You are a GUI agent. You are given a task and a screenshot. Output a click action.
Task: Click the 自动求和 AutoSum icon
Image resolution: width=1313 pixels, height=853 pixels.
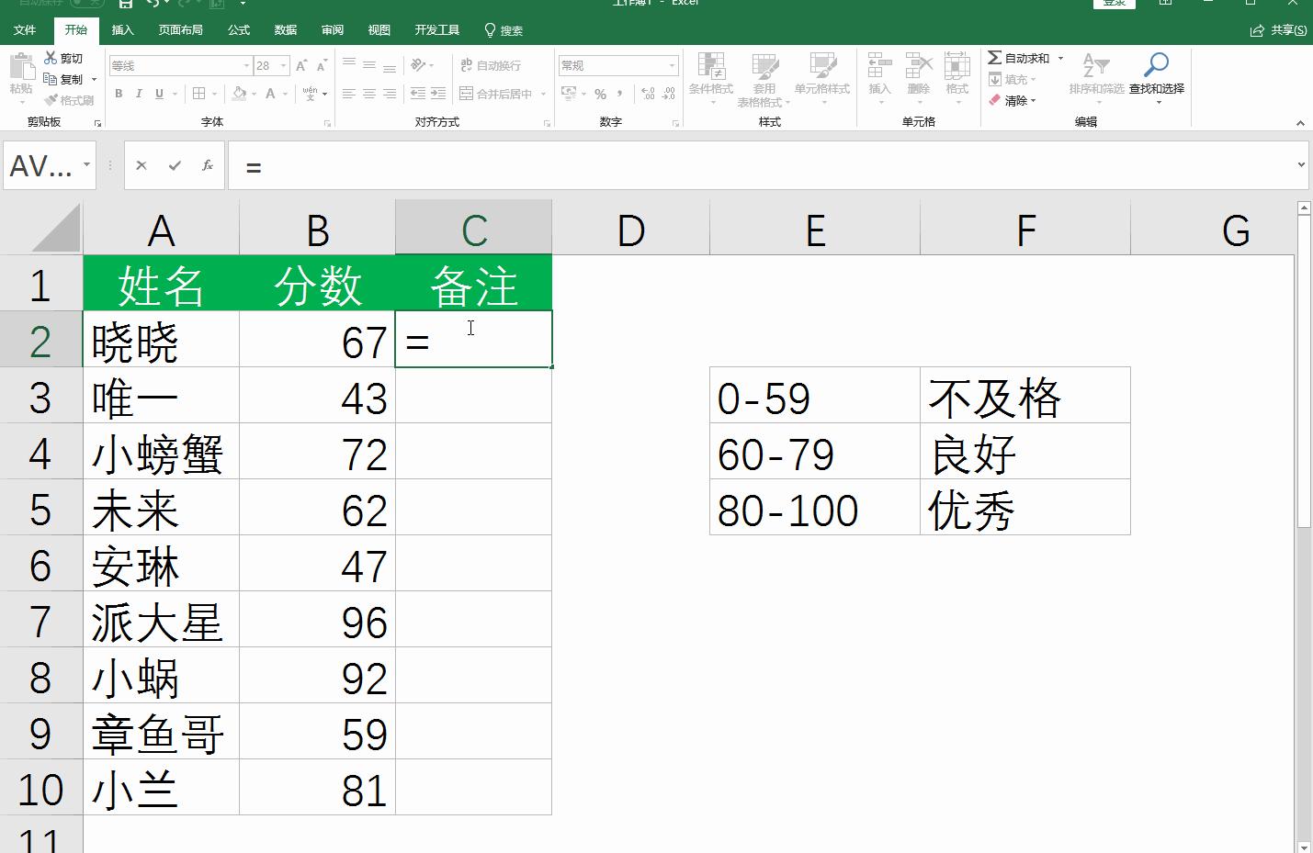tap(1018, 57)
